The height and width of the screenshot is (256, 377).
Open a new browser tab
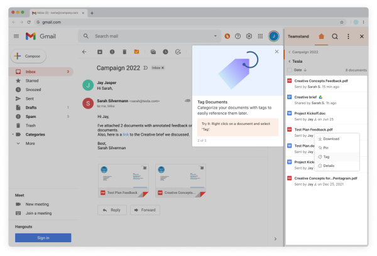92,13
